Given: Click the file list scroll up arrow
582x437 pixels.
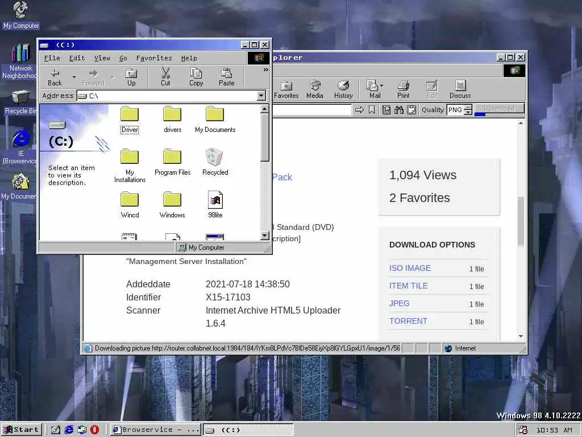Looking at the screenshot, I should pos(265,109).
